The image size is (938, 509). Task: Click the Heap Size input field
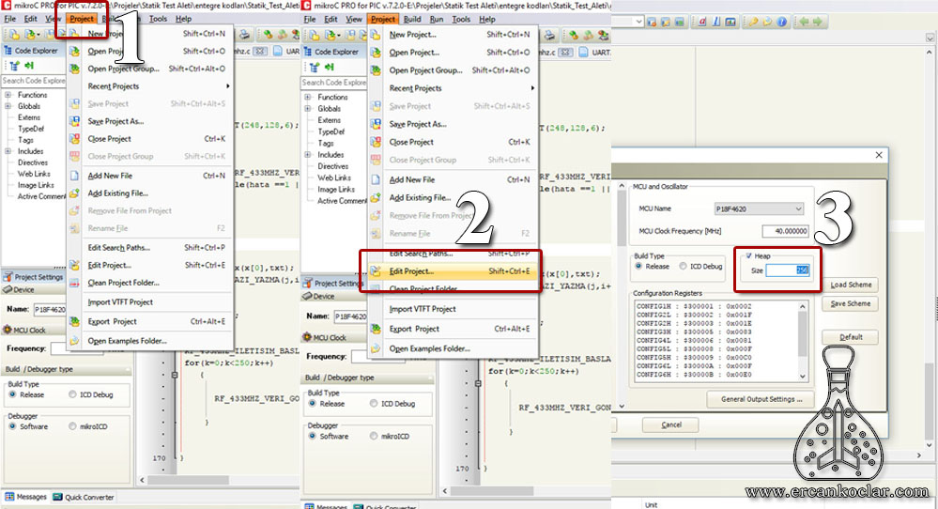coord(788,270)
